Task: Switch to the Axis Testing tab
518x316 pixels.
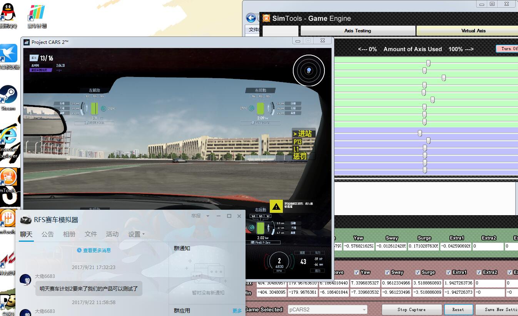Action: click(358, 31)
